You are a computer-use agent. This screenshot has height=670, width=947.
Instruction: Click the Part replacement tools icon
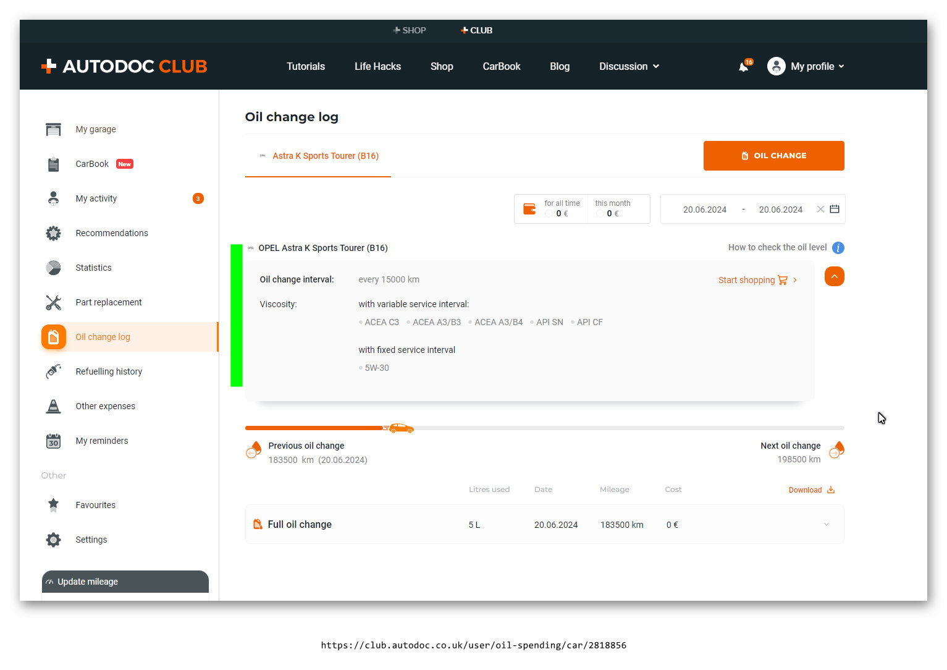[54, 302]
